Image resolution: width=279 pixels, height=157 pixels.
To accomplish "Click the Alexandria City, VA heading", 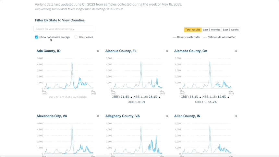I will point(52,116).
